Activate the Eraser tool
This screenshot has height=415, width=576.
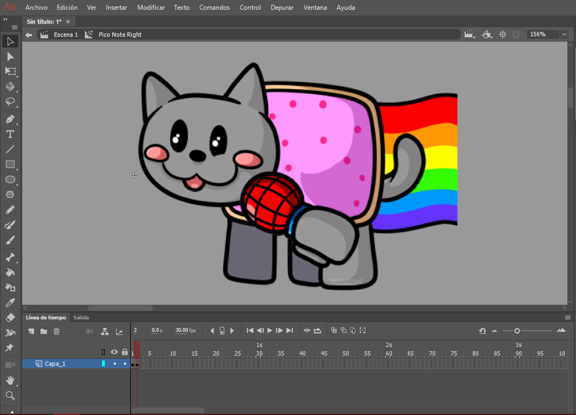pyautogui.click(x=10, y=318)
